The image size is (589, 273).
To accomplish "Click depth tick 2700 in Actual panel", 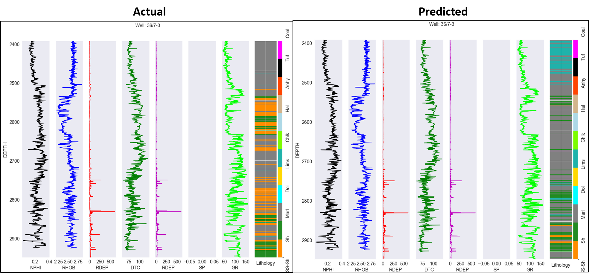I will pyautogui.click(x=14, y=161).
